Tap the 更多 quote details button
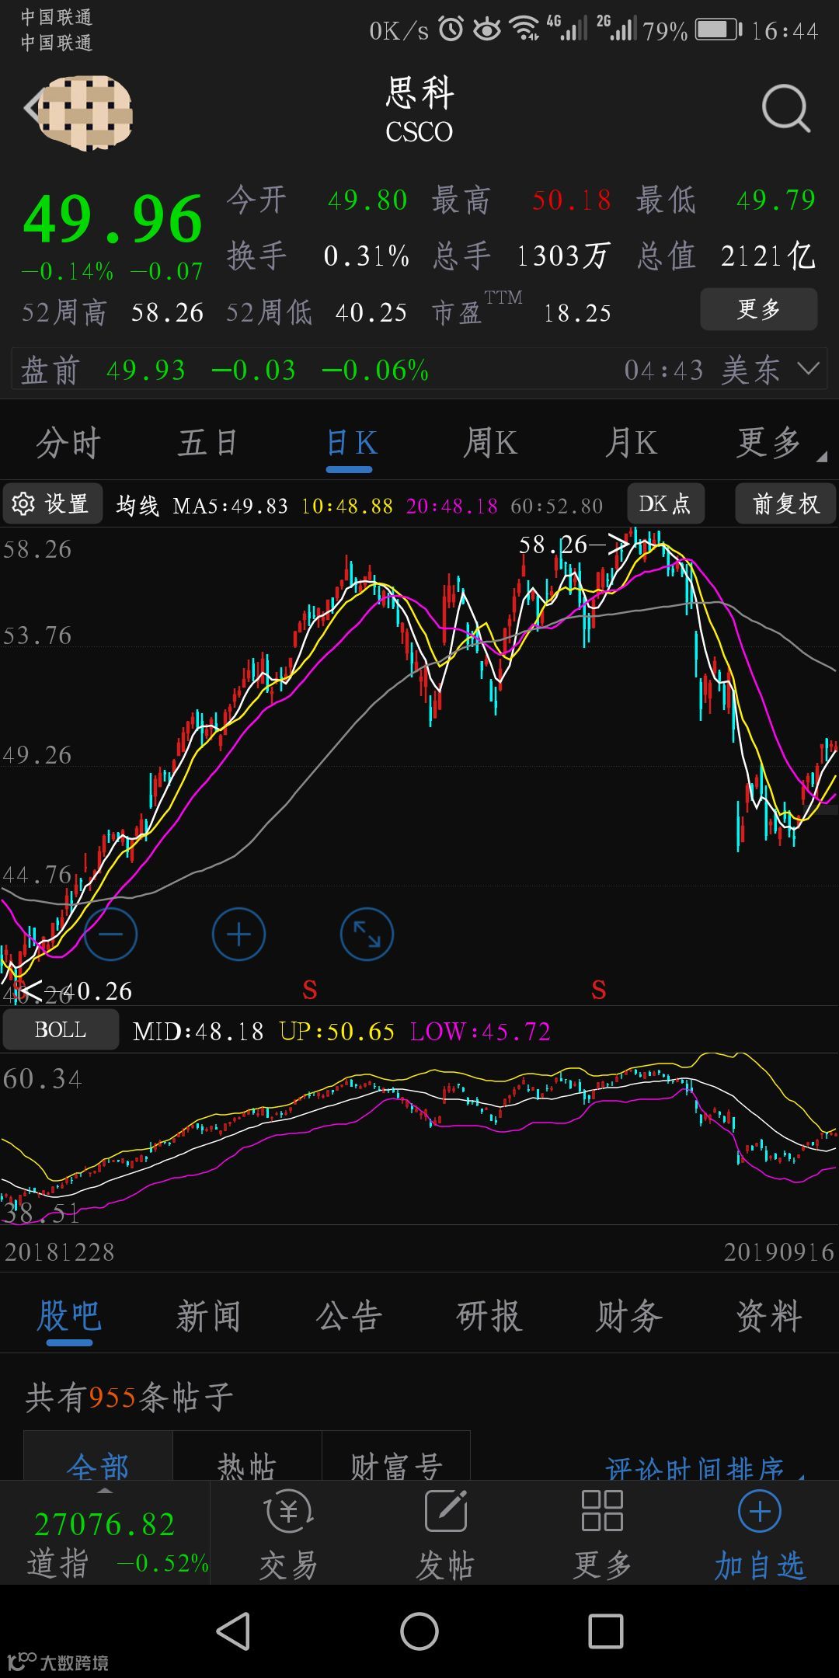This screenshot has width=839, height=1678. (759, 309)
